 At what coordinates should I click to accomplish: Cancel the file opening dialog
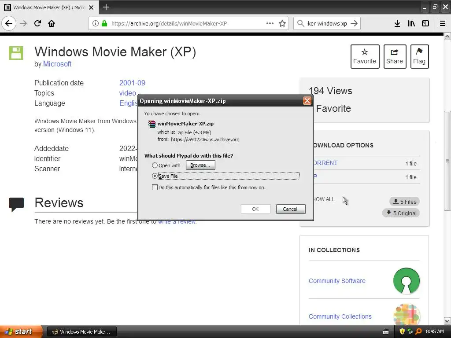pyautogui.click(x=291, y=209)
